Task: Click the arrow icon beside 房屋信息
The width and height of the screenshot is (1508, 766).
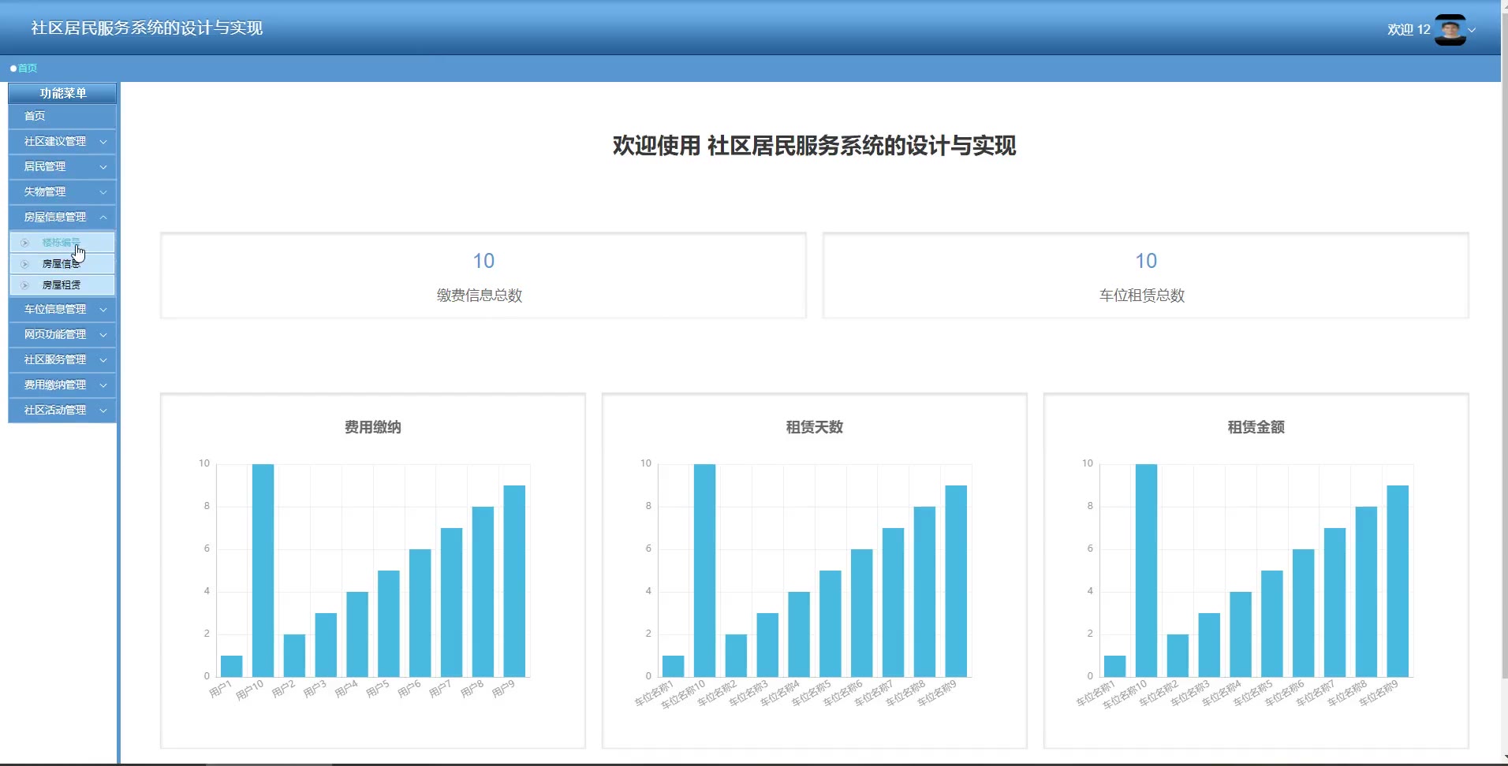Action: (25, 264)
